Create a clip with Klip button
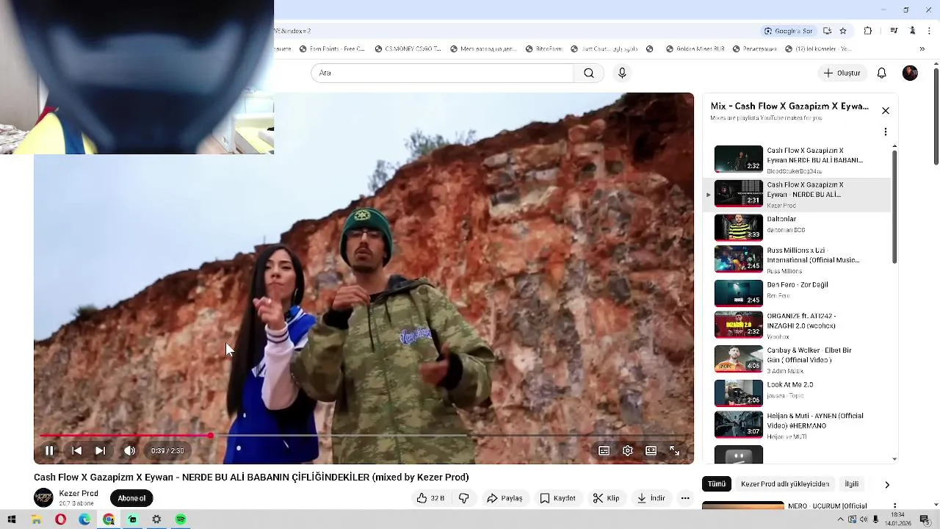Screen dimensions: 940x529 (606, 498)
